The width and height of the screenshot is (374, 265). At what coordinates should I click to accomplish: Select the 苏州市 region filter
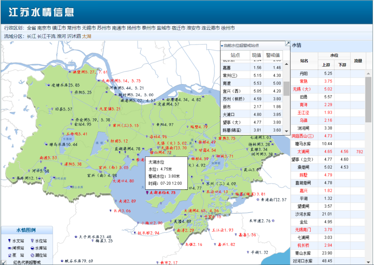click(x=104, y=28)
